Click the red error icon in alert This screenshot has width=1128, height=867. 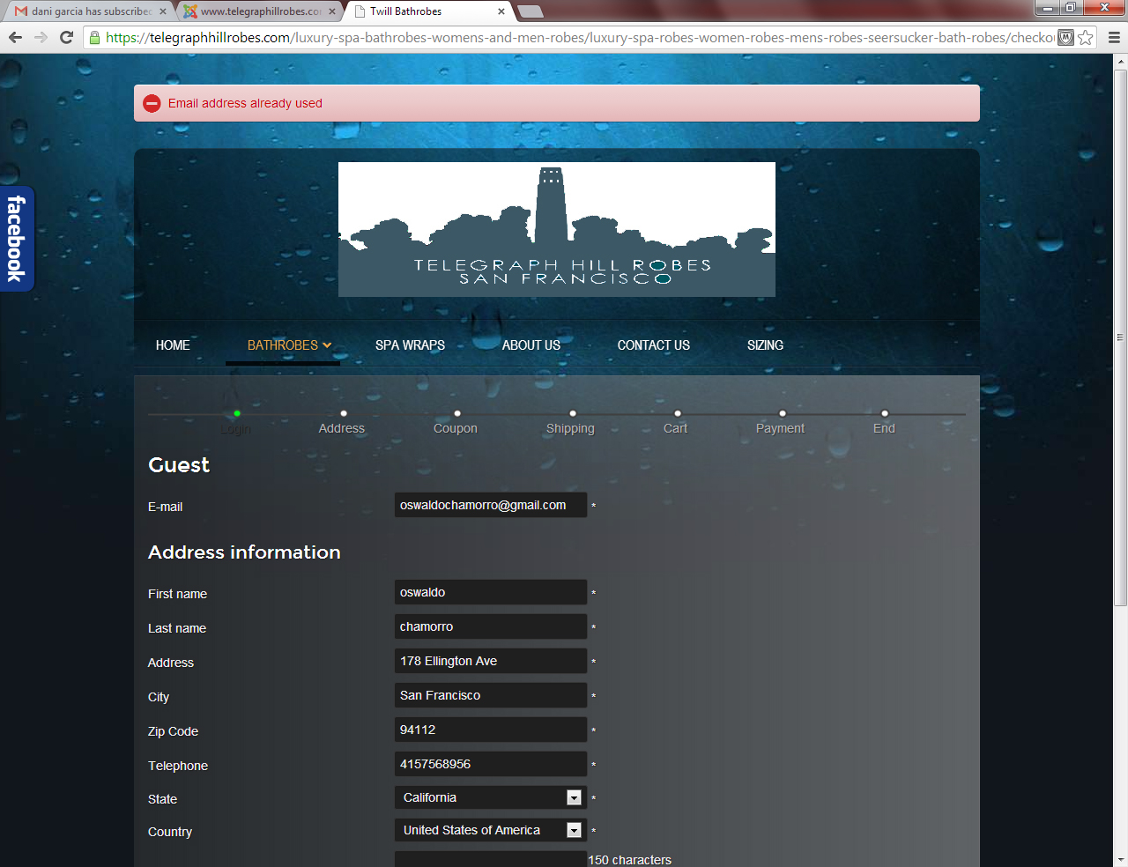[x=152, y=103]
